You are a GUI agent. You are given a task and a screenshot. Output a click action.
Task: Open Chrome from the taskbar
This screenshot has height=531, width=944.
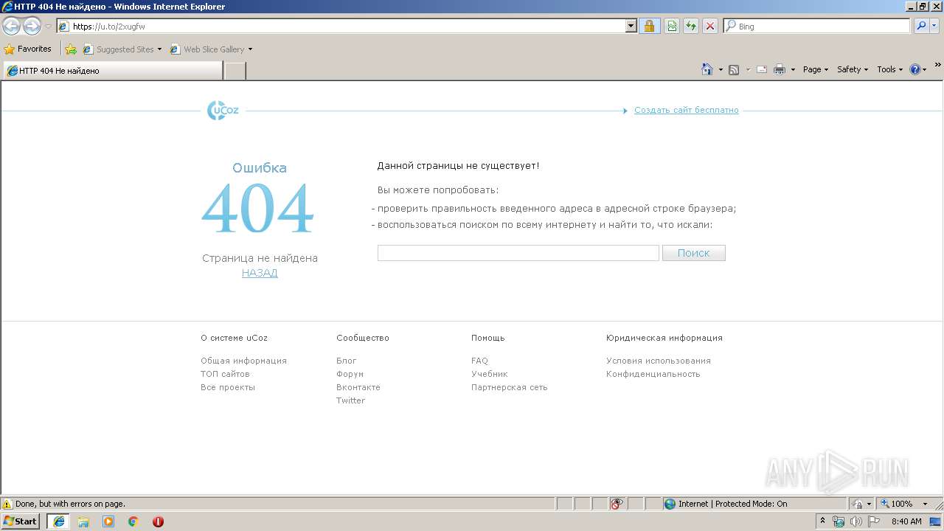[133, 521]
